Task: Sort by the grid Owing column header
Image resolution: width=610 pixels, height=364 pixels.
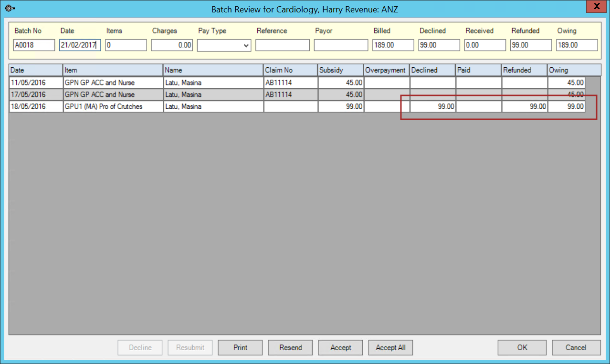Action: [x=574, y=70]
